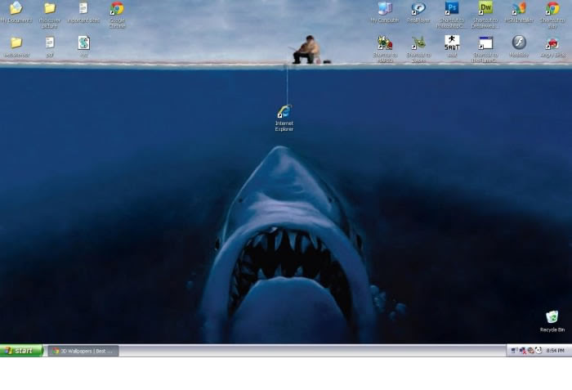Launch the Dreamweaver shortcut icon
Viewport: 572px width, 390px height.
(x=485, y=8)
